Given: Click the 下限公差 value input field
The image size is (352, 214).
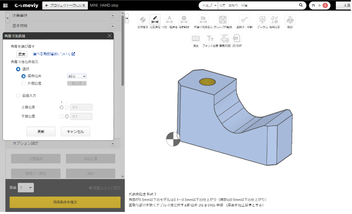Looking at the screenshot, I should pos(81,117).
